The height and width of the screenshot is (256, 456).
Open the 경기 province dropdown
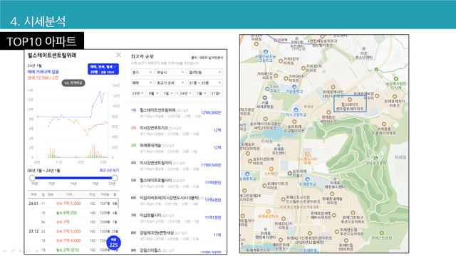[142, 73]
